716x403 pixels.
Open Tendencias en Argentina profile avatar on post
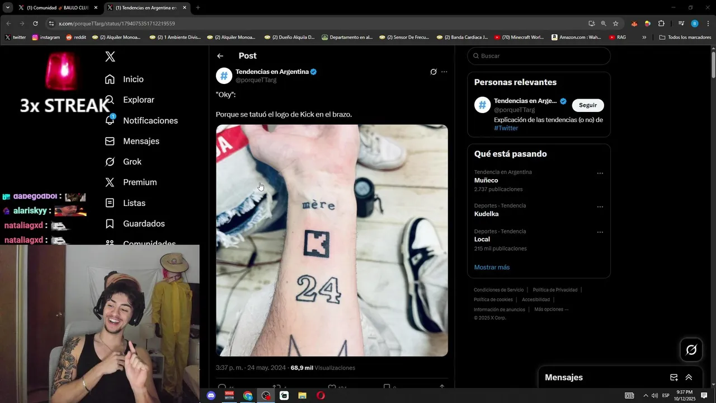click(x=224, y=76)
